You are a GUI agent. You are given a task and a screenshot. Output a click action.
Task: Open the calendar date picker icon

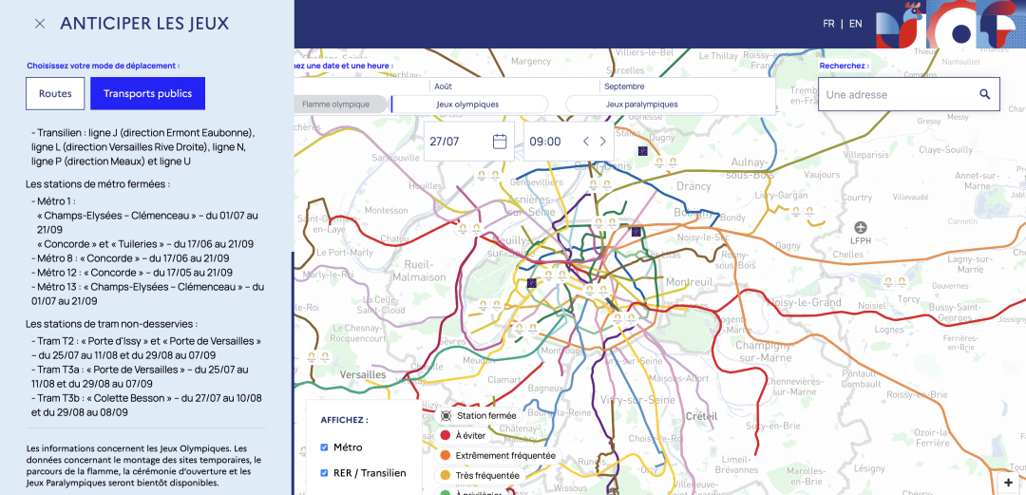(x=500, y=142)
